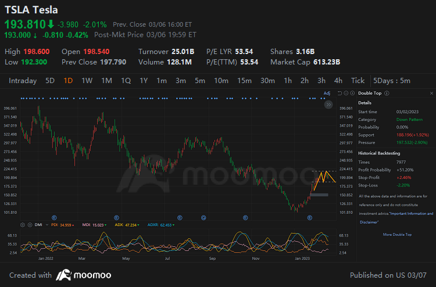
Task: Zoom out the chart with the minus icon
Action: tap(346, 93)
